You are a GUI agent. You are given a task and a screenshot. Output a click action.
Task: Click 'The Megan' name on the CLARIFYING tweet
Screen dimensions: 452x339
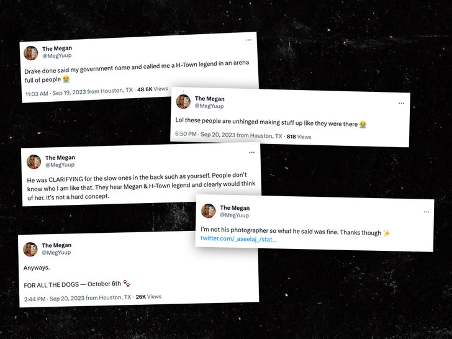[x=60, y=158]
